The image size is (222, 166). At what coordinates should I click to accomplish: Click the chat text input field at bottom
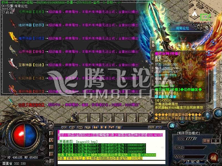click(x=112, y=162)
